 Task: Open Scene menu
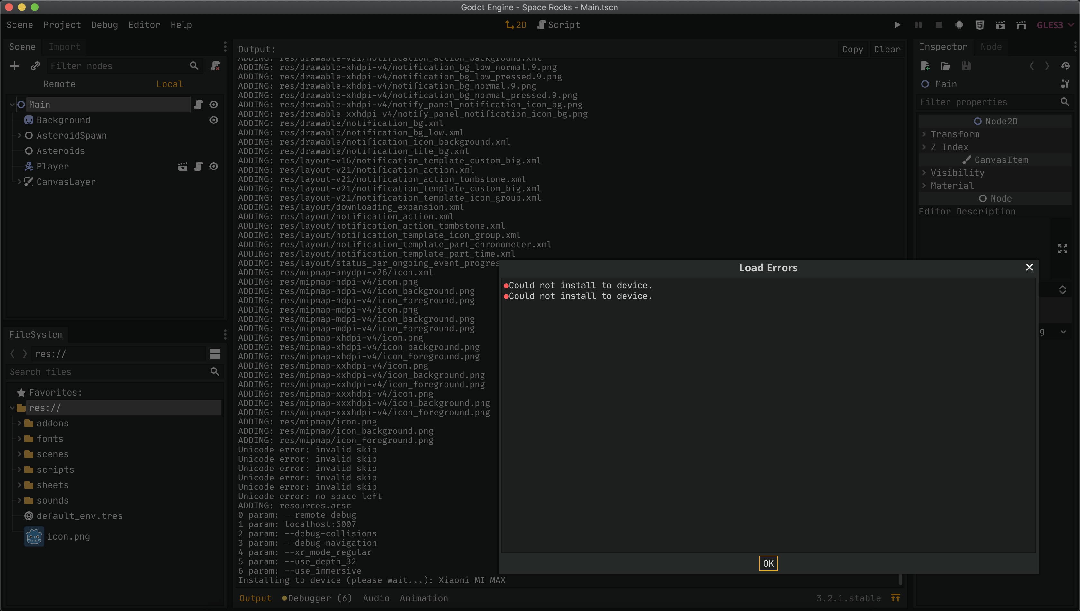tap(20, 25)
